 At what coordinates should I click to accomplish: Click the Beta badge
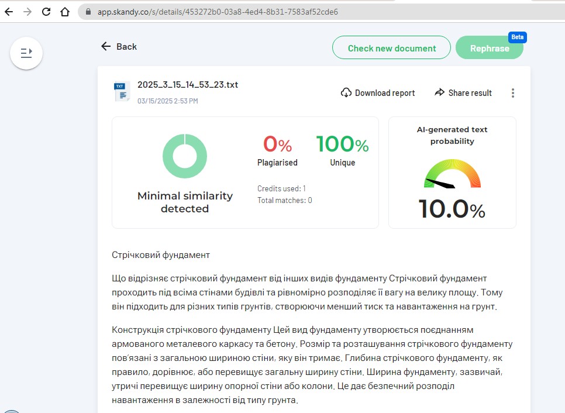click(518, 37)
